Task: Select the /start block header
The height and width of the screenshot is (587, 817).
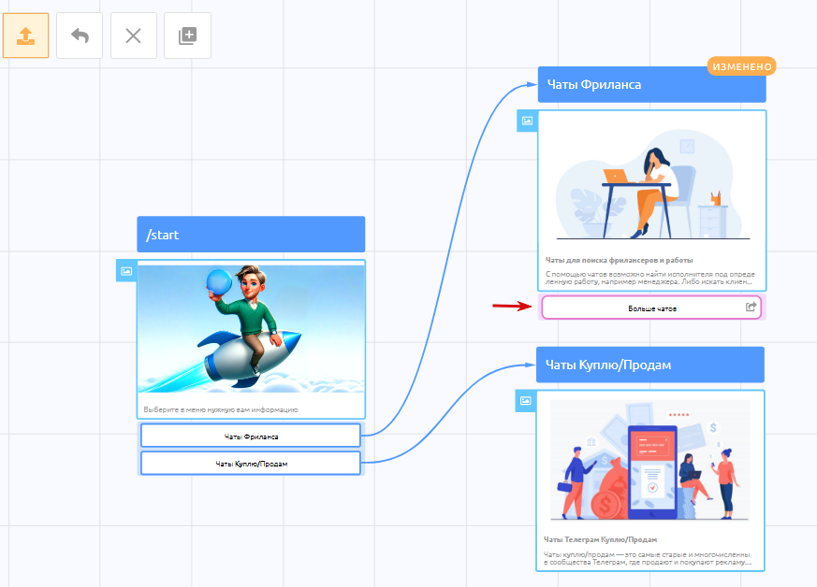Action: 251,235
